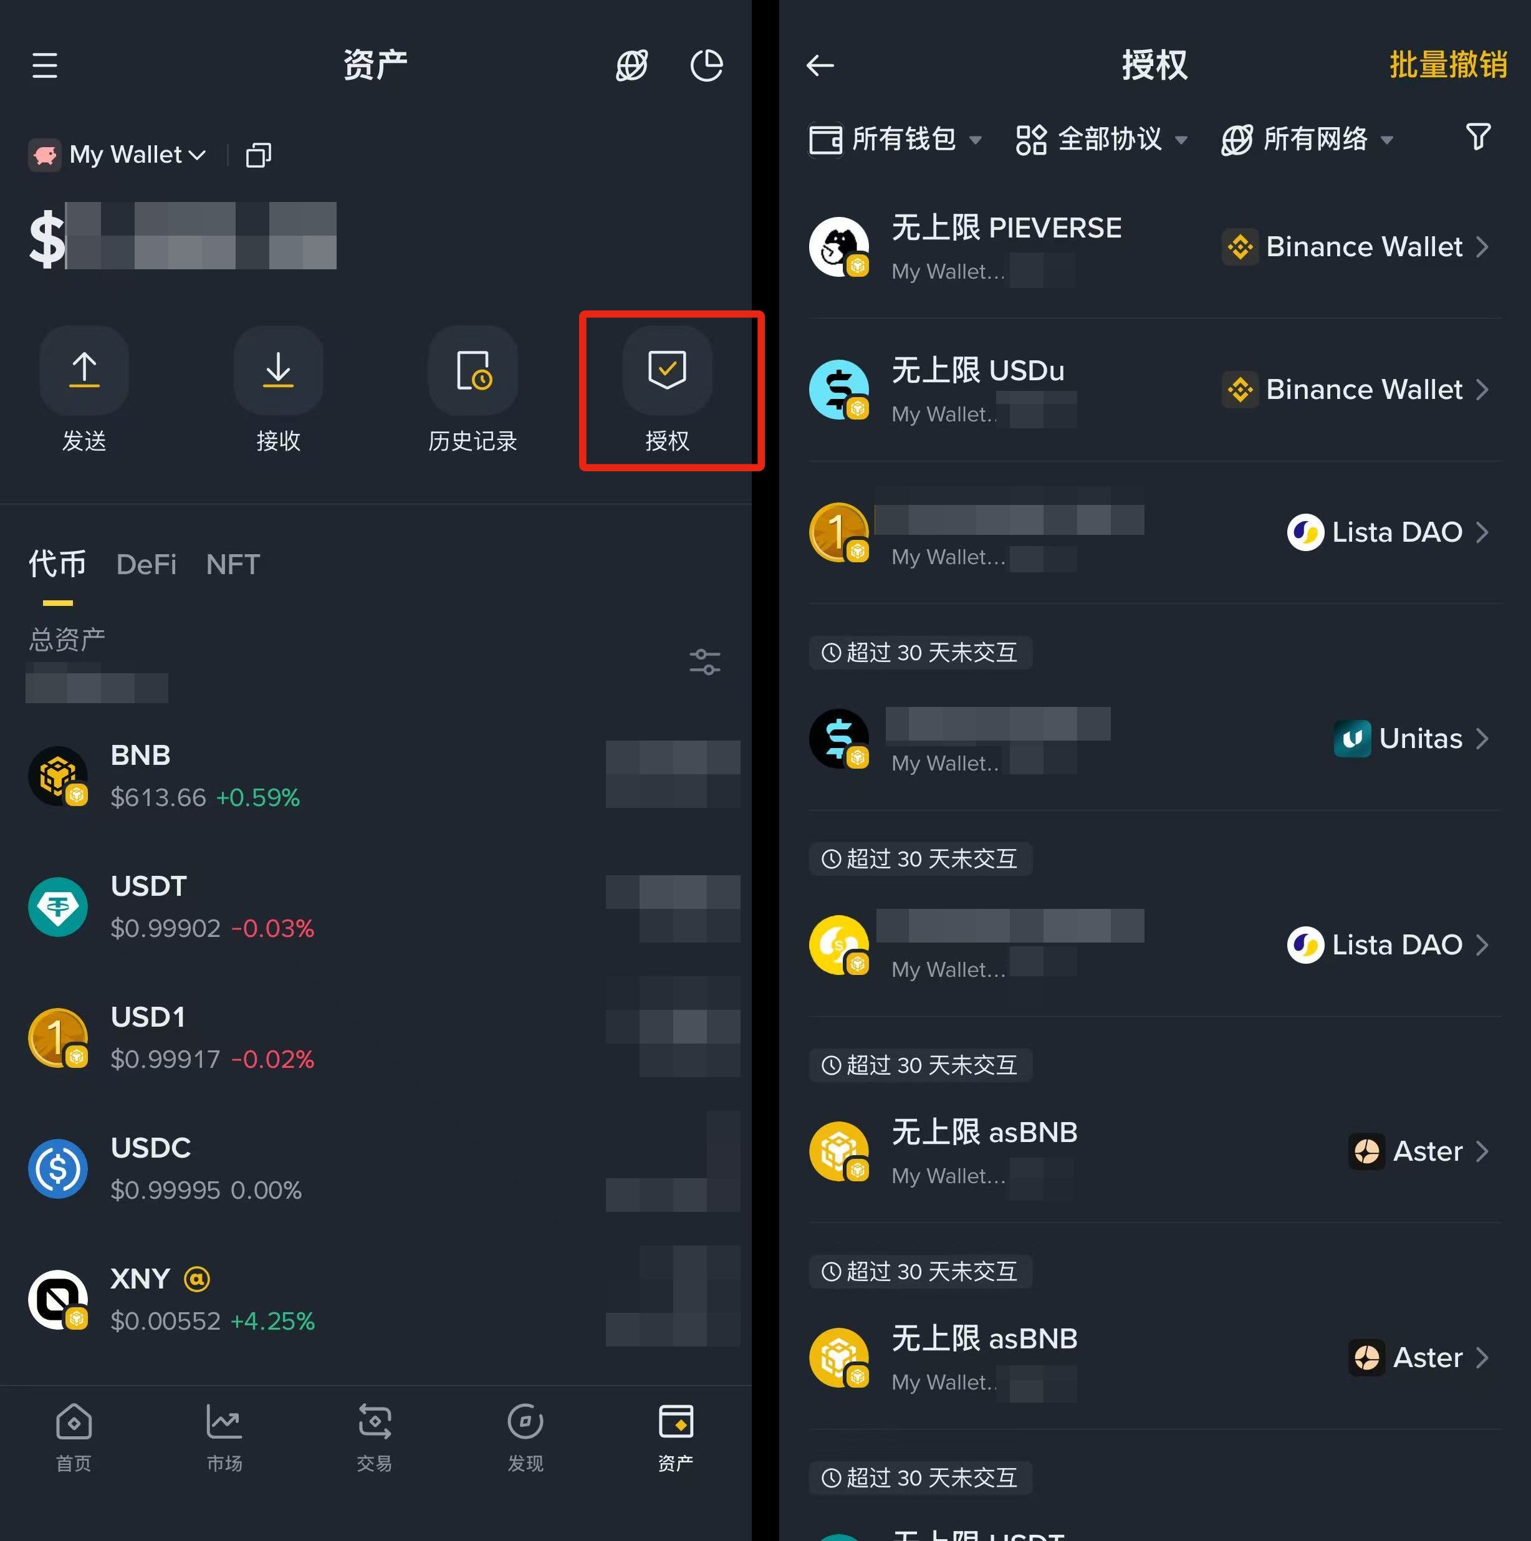1531x1541 pixels.
Task: Open the 所有网络 network dropdown
Action: [x=1308, y=140]
